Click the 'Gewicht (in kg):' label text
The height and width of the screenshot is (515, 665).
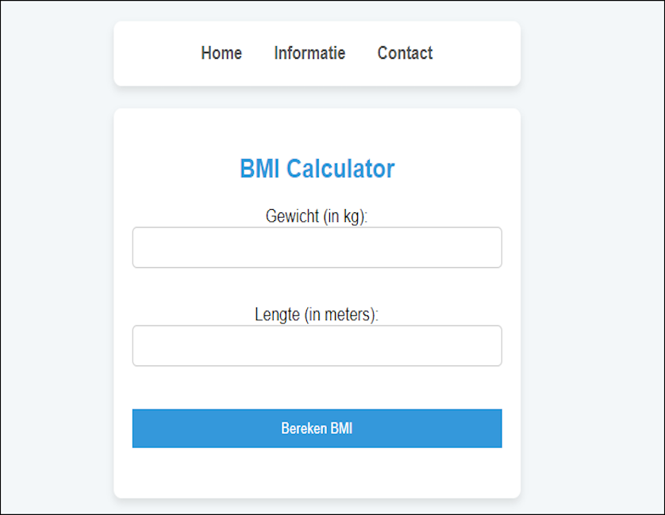click(317, 216)
